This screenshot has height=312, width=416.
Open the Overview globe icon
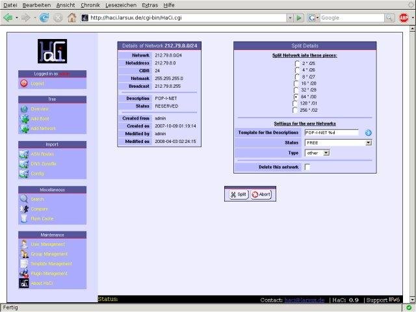24,109
